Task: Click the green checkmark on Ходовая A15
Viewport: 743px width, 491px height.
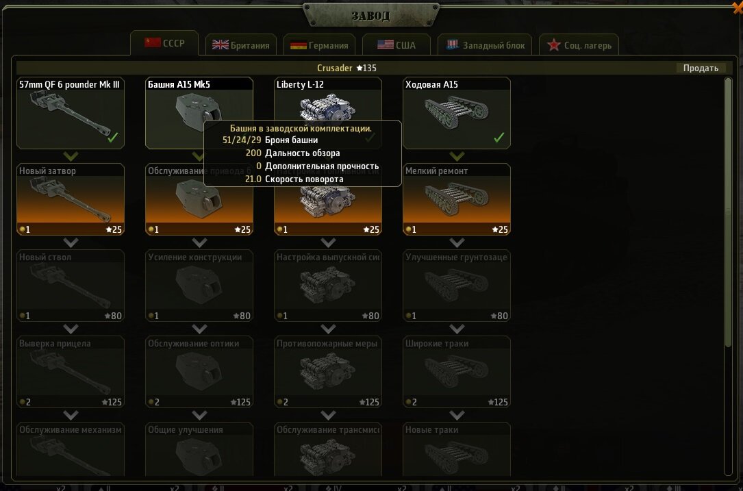Action: click(499, 138)
